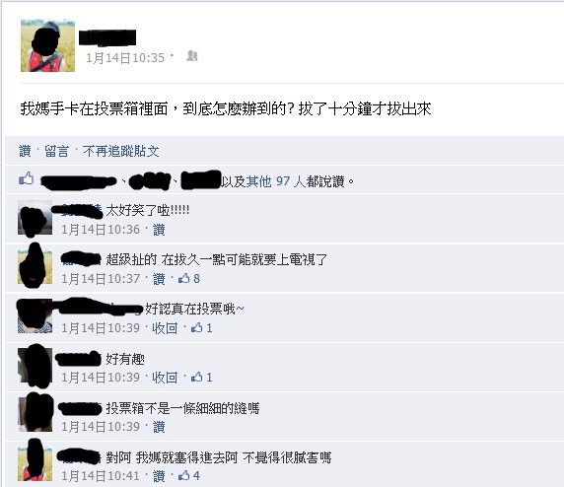Click the thumbs-up icon beside the likers list
This screenshot has height=487, width=564.
pos(27,178)
